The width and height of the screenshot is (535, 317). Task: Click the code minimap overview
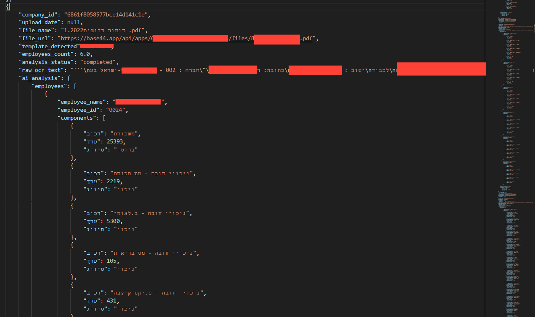tap(510, 158)
